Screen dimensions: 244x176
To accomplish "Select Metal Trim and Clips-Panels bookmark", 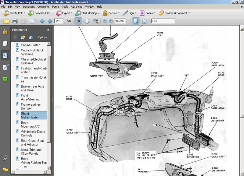I will [x=31, y=151].
